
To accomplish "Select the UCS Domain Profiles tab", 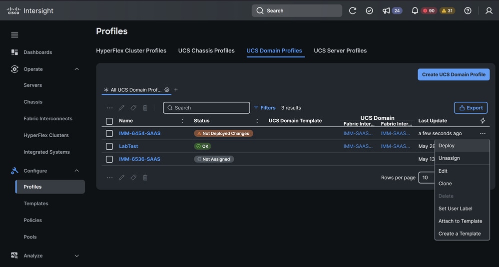I will (x=274, y=50).
